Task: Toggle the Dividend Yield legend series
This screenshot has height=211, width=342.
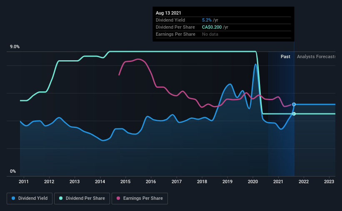Action: click(x=30, y=199)
